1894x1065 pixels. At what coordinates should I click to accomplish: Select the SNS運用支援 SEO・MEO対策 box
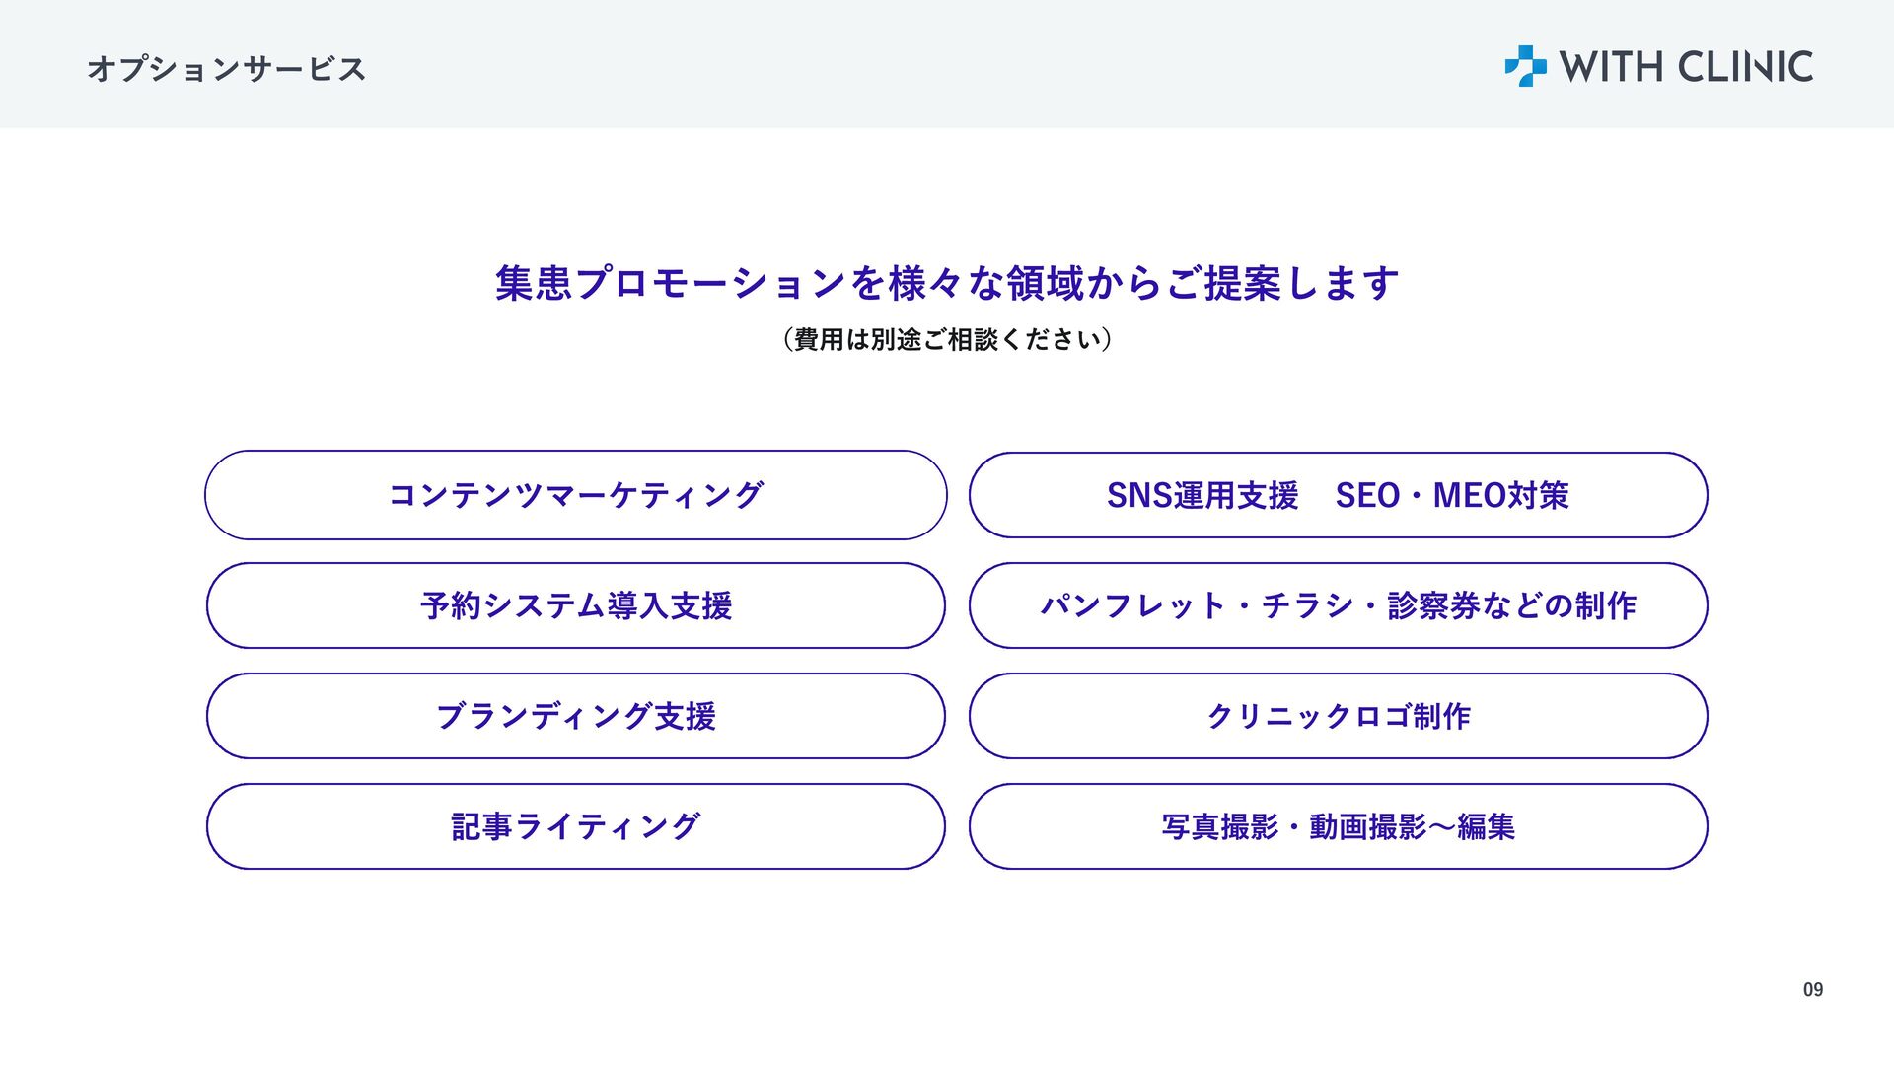click(x=1339, y=495)
